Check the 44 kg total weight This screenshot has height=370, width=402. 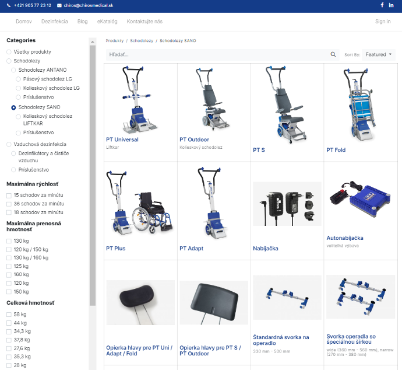click(x=9, y=323)
